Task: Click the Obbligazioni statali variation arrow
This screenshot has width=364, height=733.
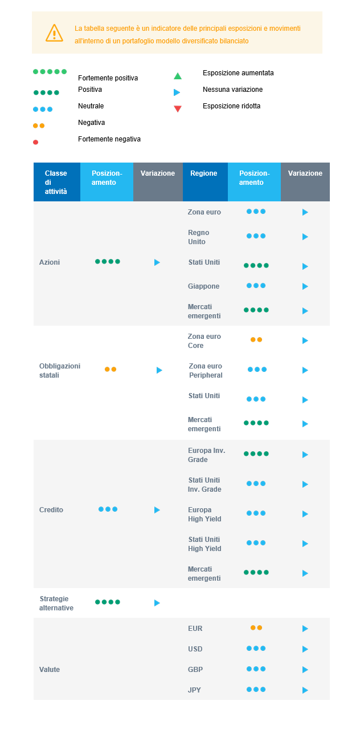Action: tap(159, 370)
